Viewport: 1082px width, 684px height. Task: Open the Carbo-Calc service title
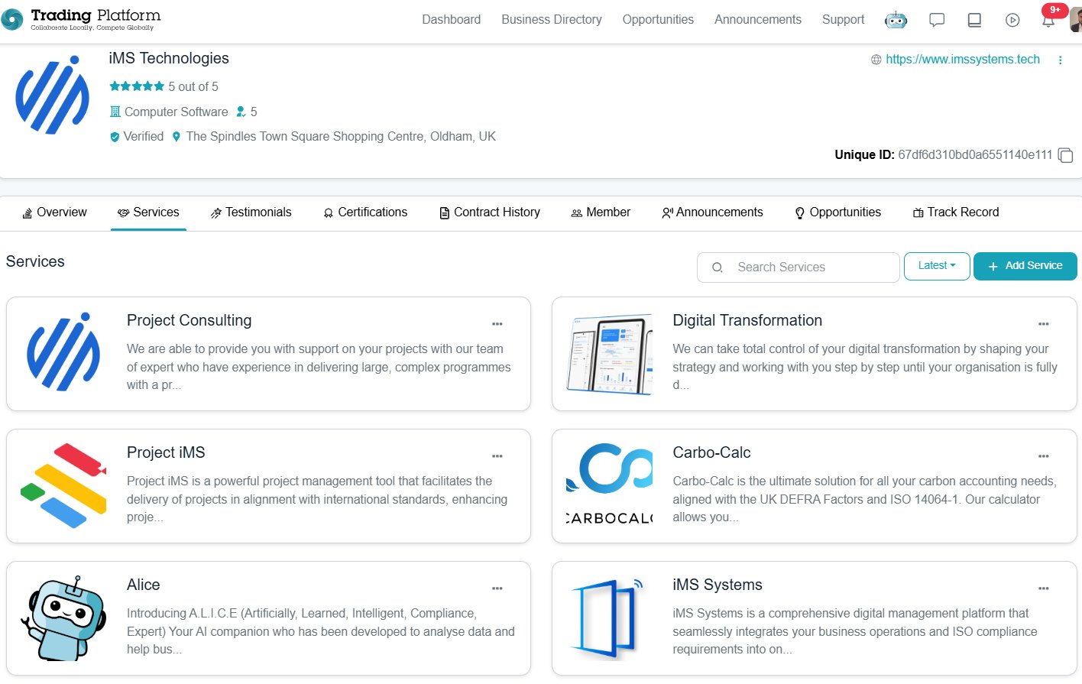711,452
